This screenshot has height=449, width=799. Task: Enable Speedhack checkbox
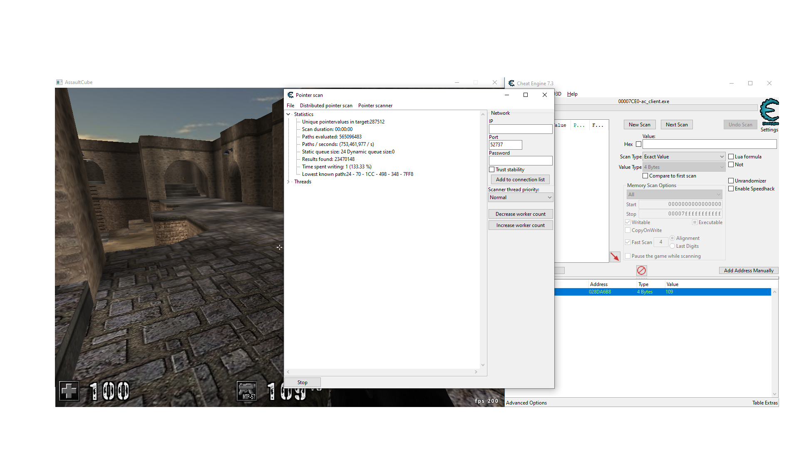[x=731, y=189]
